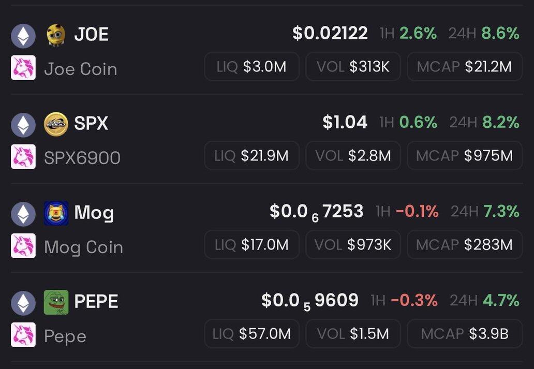Viewport: 534px width, 369px height.
Task: Click the Uniswap unicorn icon beside Joe Coin
Action: coord(23,68)
